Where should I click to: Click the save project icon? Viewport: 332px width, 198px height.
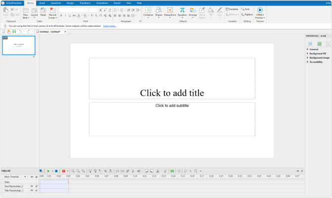pyautogui.click(x=14, y=31)
